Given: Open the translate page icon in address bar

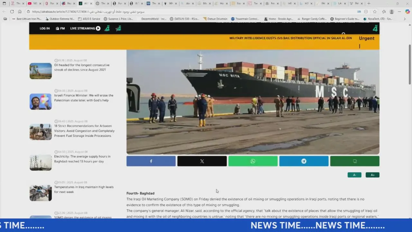Looking at the screenshot, I should coord(359,12).
